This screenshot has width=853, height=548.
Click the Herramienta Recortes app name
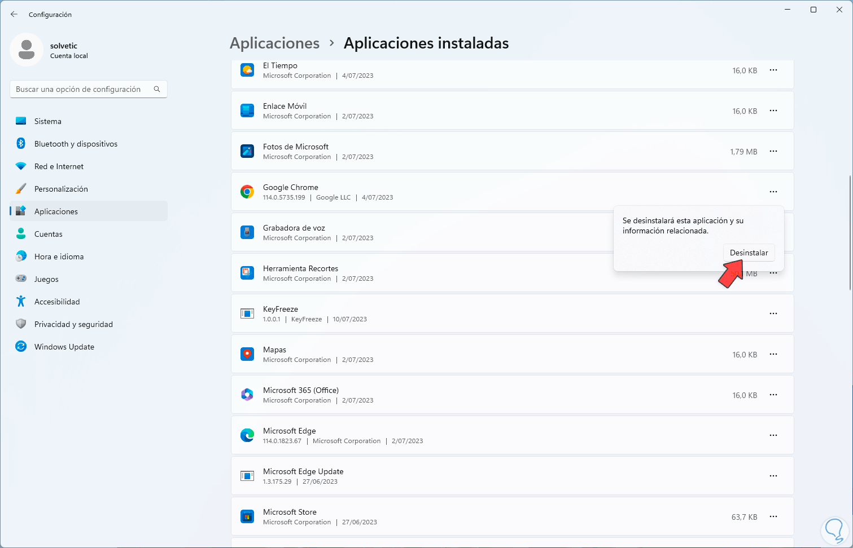pyautogui.click(x=301, y=268)
